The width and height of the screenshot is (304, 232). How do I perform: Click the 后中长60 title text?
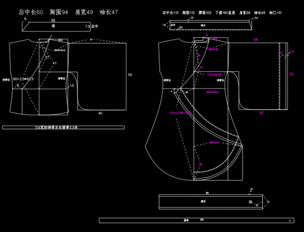(31, 12)
